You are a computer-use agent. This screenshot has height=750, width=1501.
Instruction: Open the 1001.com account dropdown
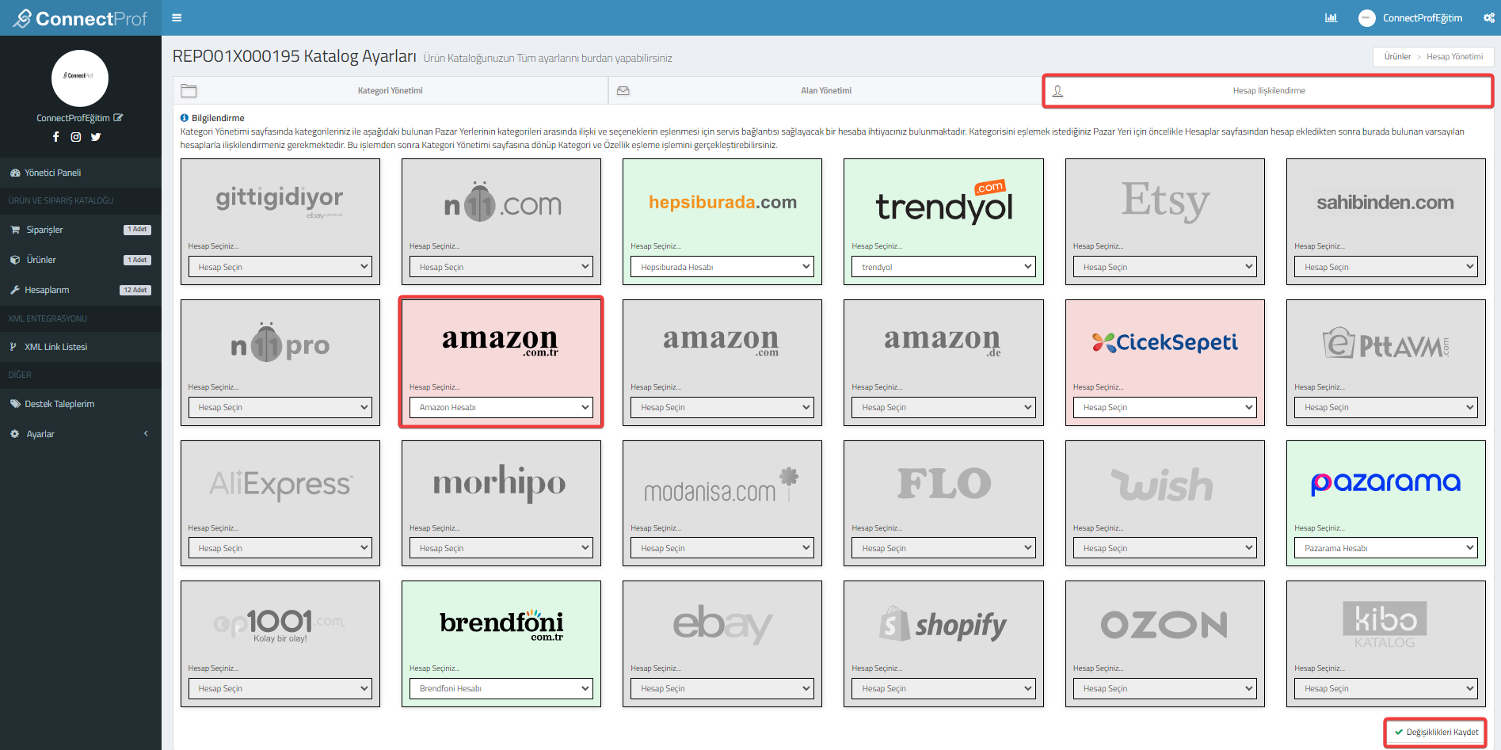pos(280,688)
